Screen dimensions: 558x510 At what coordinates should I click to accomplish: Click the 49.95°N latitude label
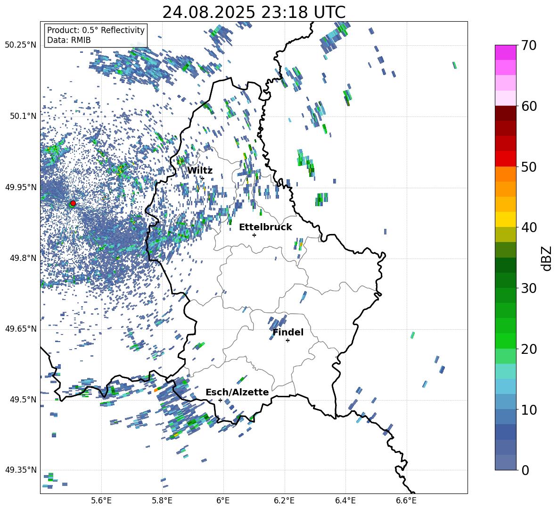point(21,187)
